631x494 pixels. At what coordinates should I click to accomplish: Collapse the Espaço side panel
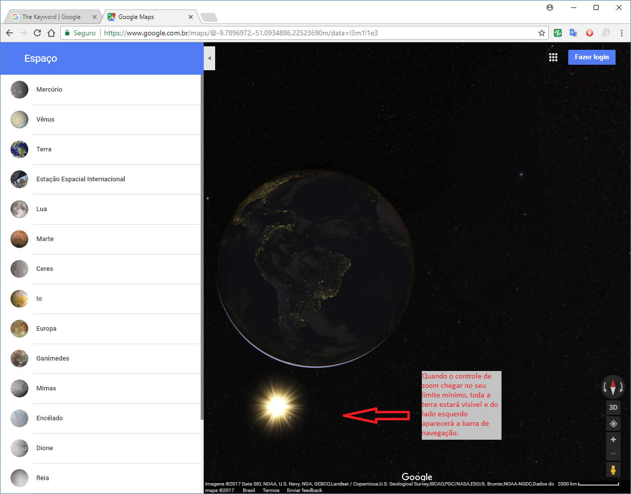(x=210, y=58)
